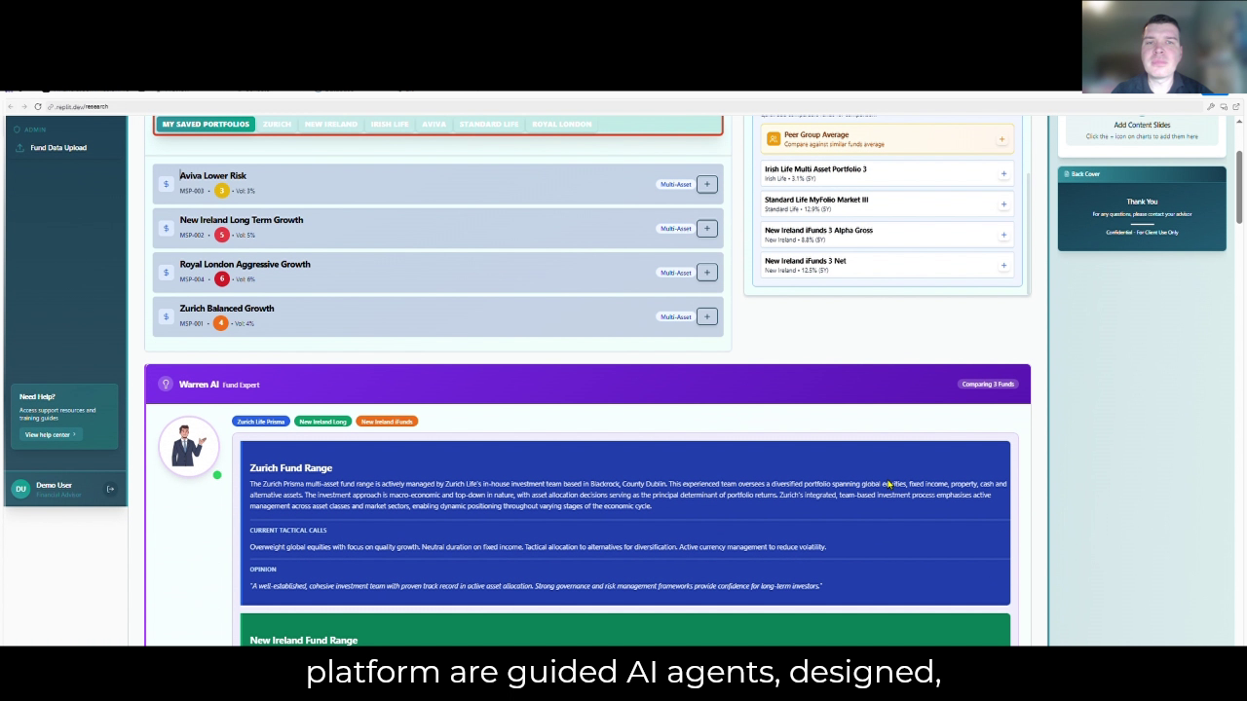This screenshot has height=701, width=1247.
Task: Toggle the New Ireland iFunds chip
Action: 387,422
